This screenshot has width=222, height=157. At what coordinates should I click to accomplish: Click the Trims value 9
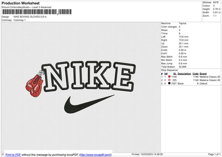[179, 33]
